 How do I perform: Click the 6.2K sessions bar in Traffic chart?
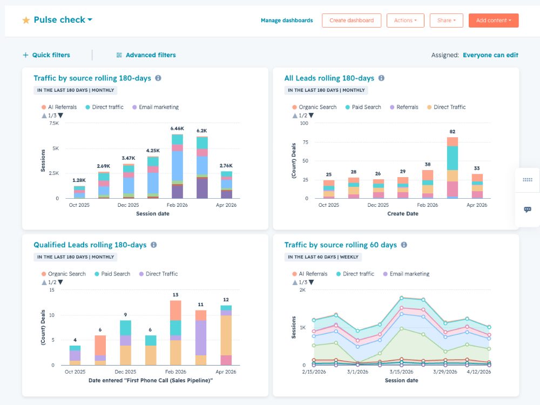pyautogui.click(x=202, y=167)
